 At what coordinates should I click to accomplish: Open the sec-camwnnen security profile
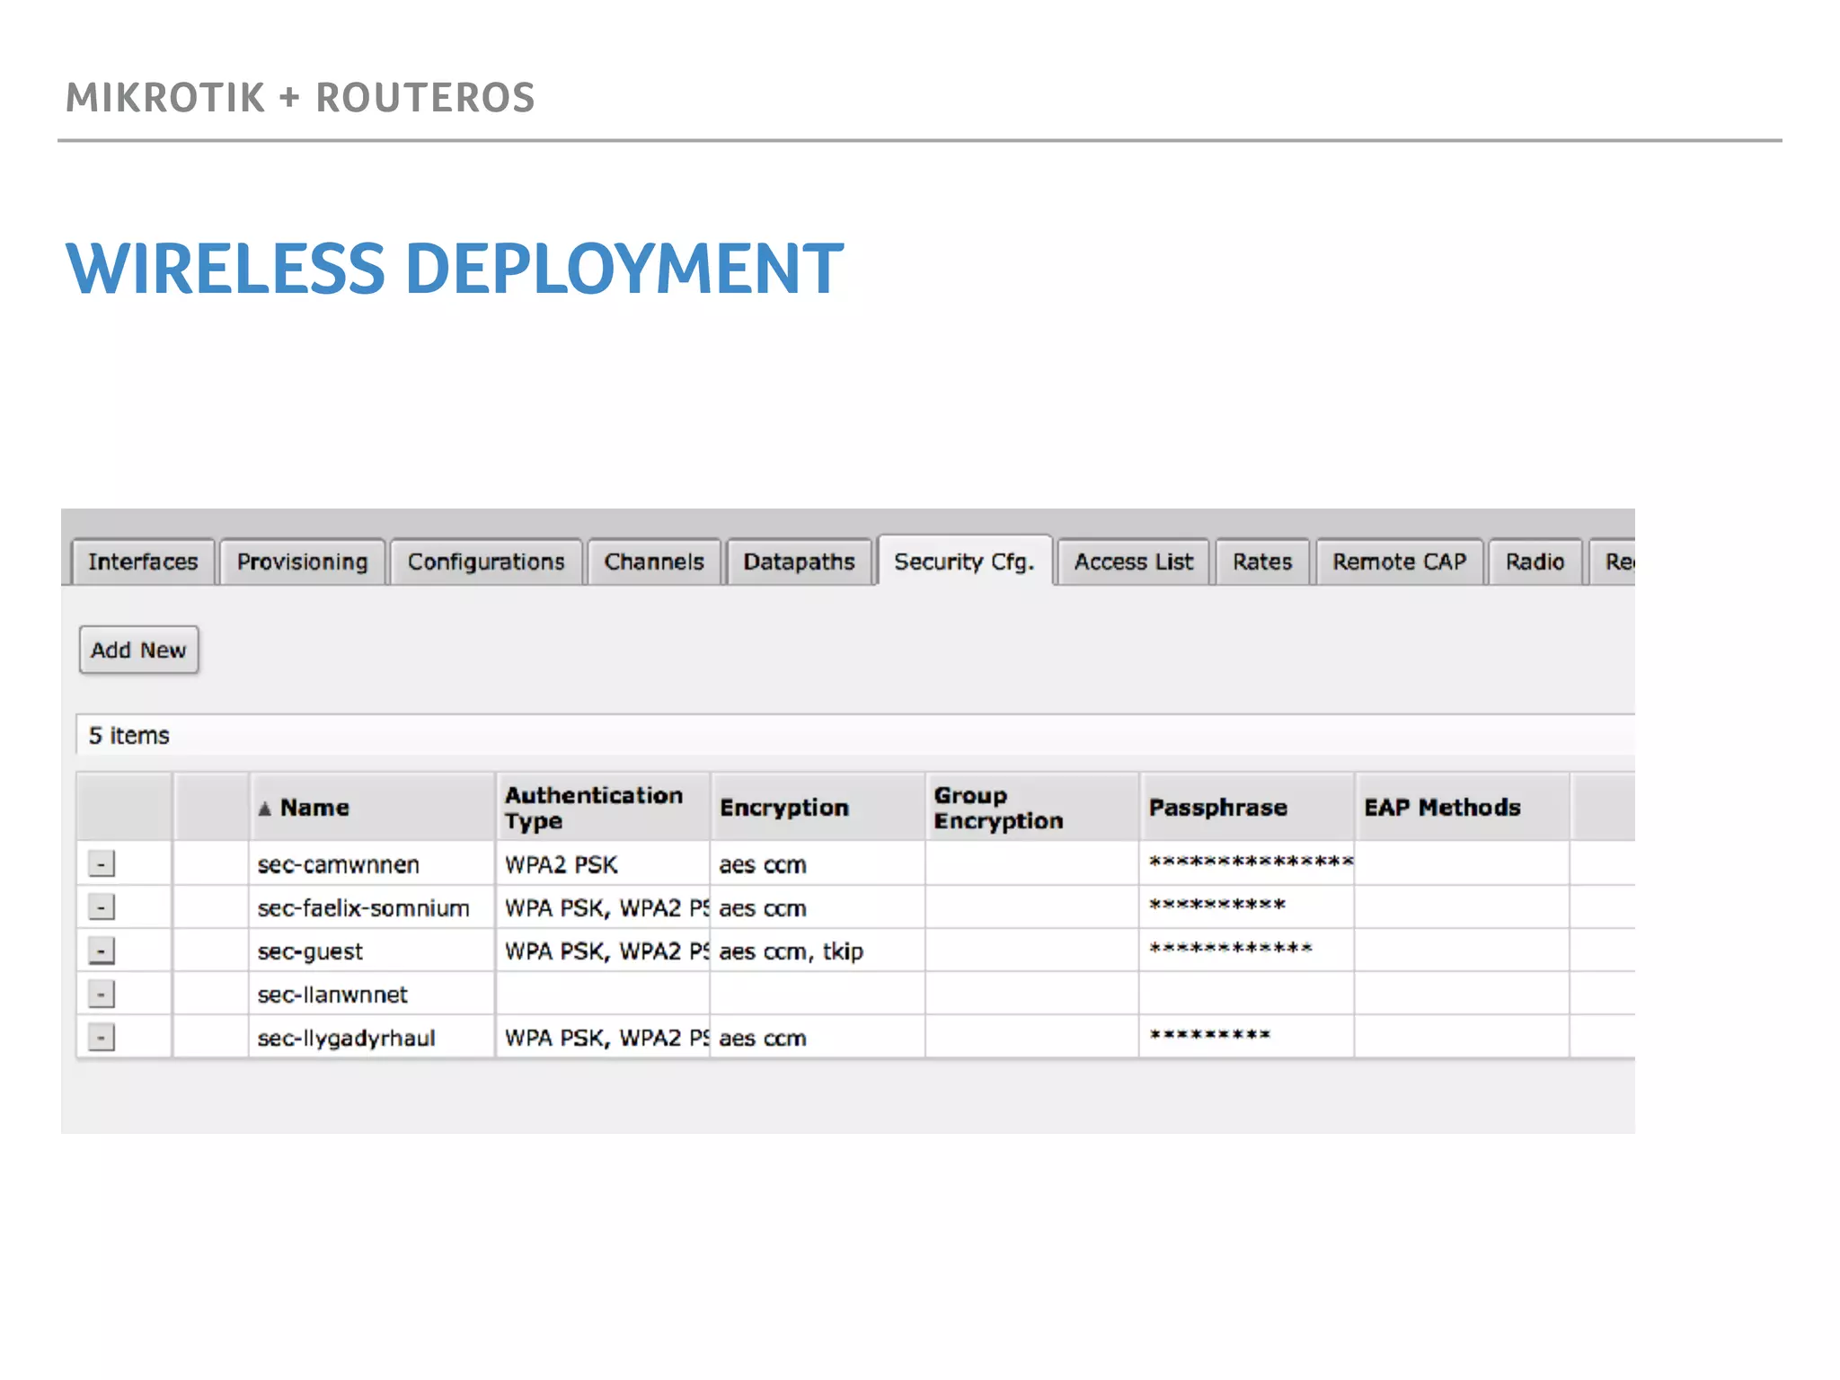[x=338, y=864]
